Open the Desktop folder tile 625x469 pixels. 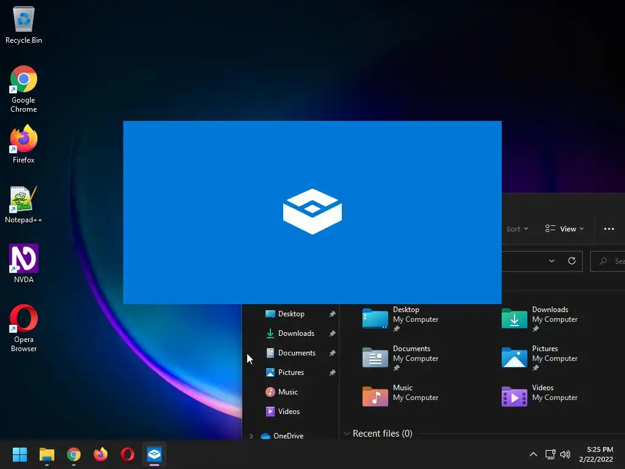pos(400,319)
